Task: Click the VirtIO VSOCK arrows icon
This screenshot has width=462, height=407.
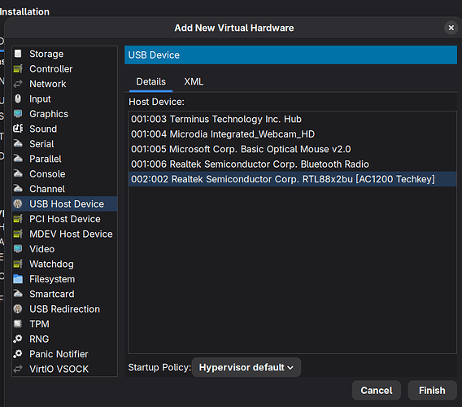Action: [x=18, y=369]
